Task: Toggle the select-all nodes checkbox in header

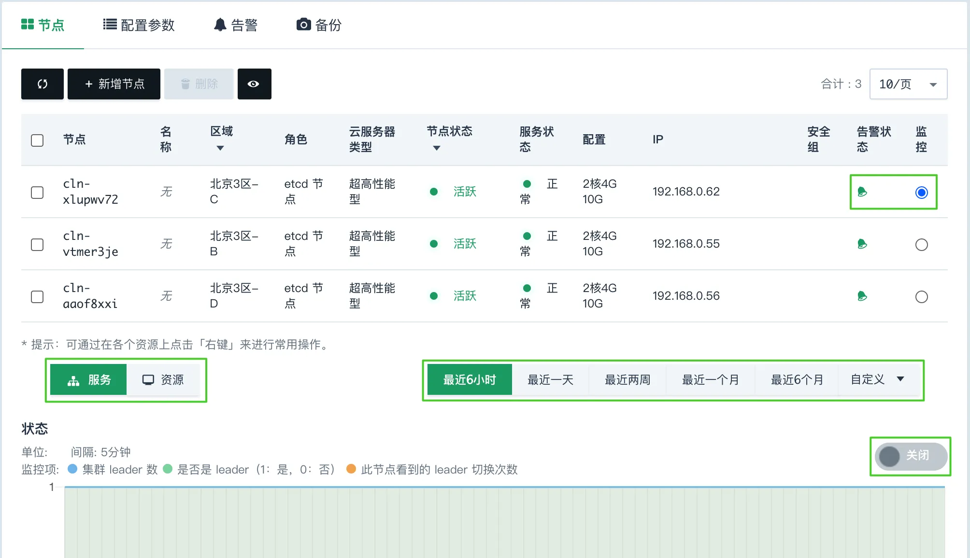Action: click(37, 140)
